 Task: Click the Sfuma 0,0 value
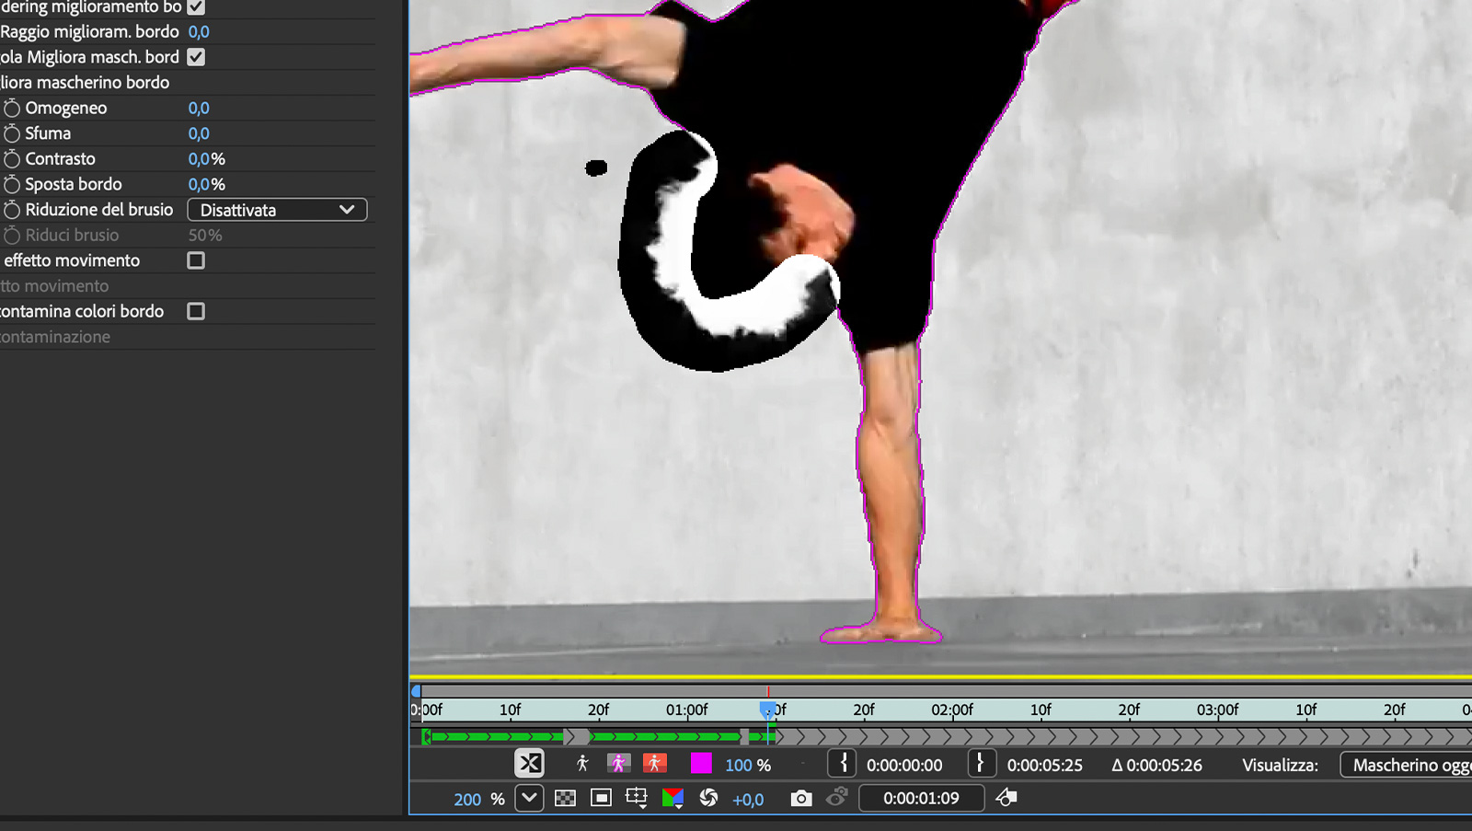tap(199, 133)
